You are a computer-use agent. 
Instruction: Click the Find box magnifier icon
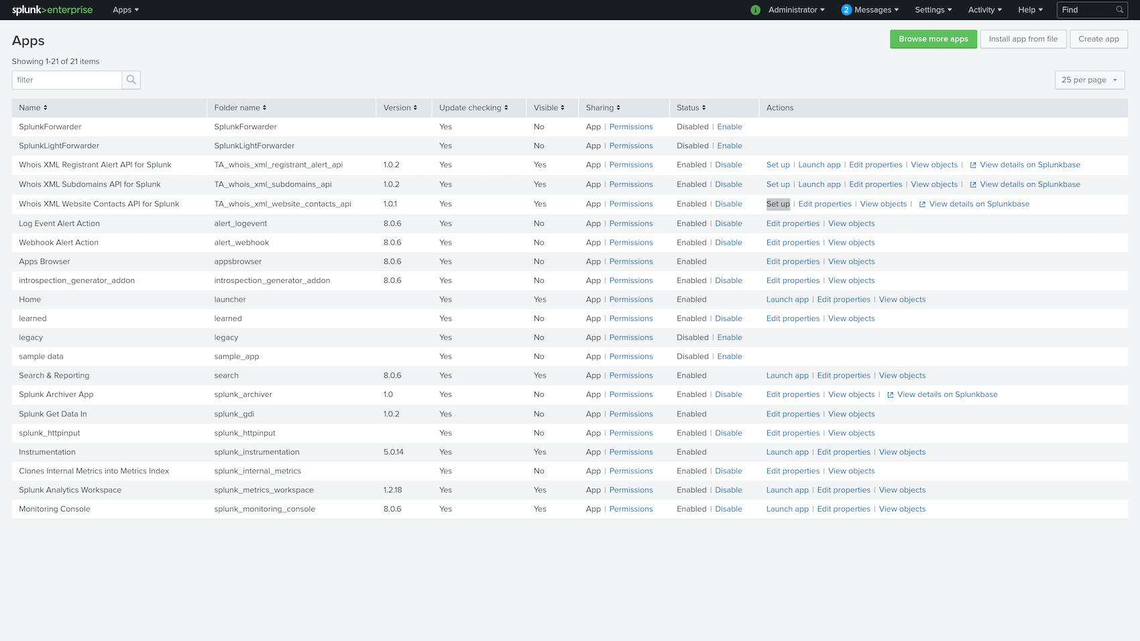1119,10
